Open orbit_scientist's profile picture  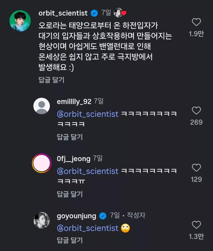click(x=20, y=21)
